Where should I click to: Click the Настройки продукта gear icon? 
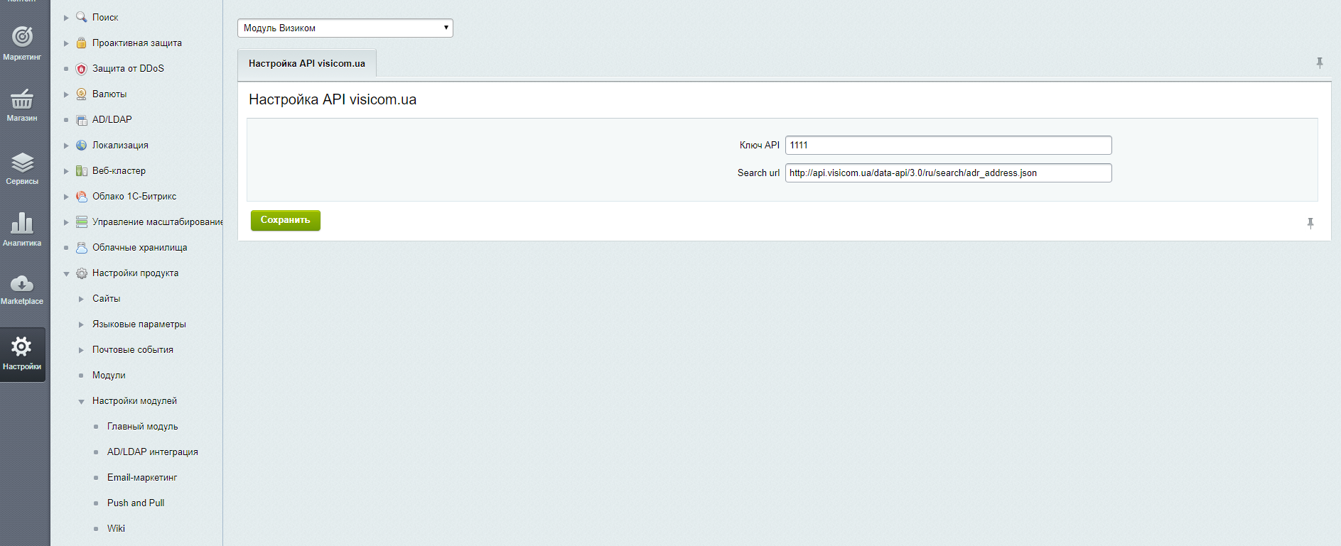click(x=82, y=273)
